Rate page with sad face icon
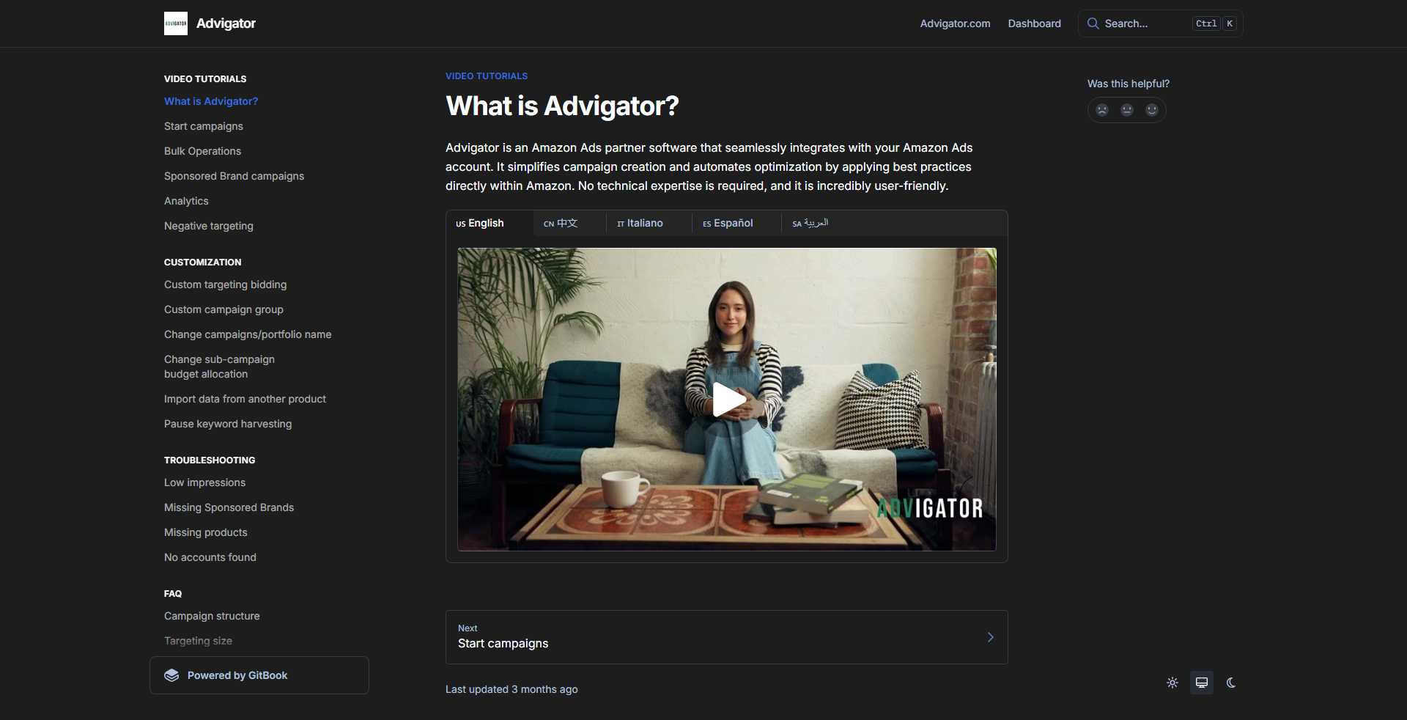The width and height of the screenshot is (1407, 720). (1102, 110)
